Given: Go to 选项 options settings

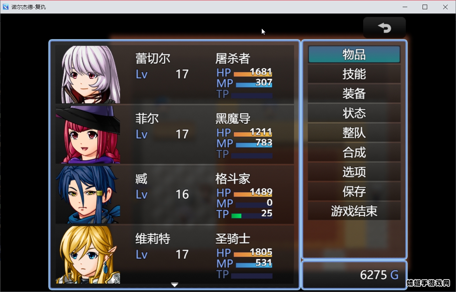Looking at the screenshot, I should tap(354, 172).
